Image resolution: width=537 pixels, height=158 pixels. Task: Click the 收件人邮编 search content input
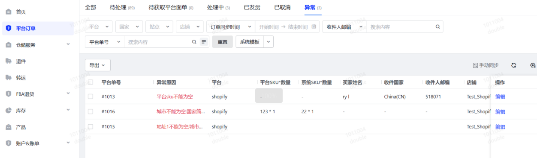[401, 26]
